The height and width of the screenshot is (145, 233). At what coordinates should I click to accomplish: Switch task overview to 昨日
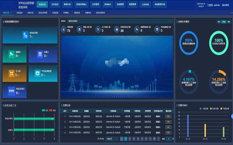(219, 22)
